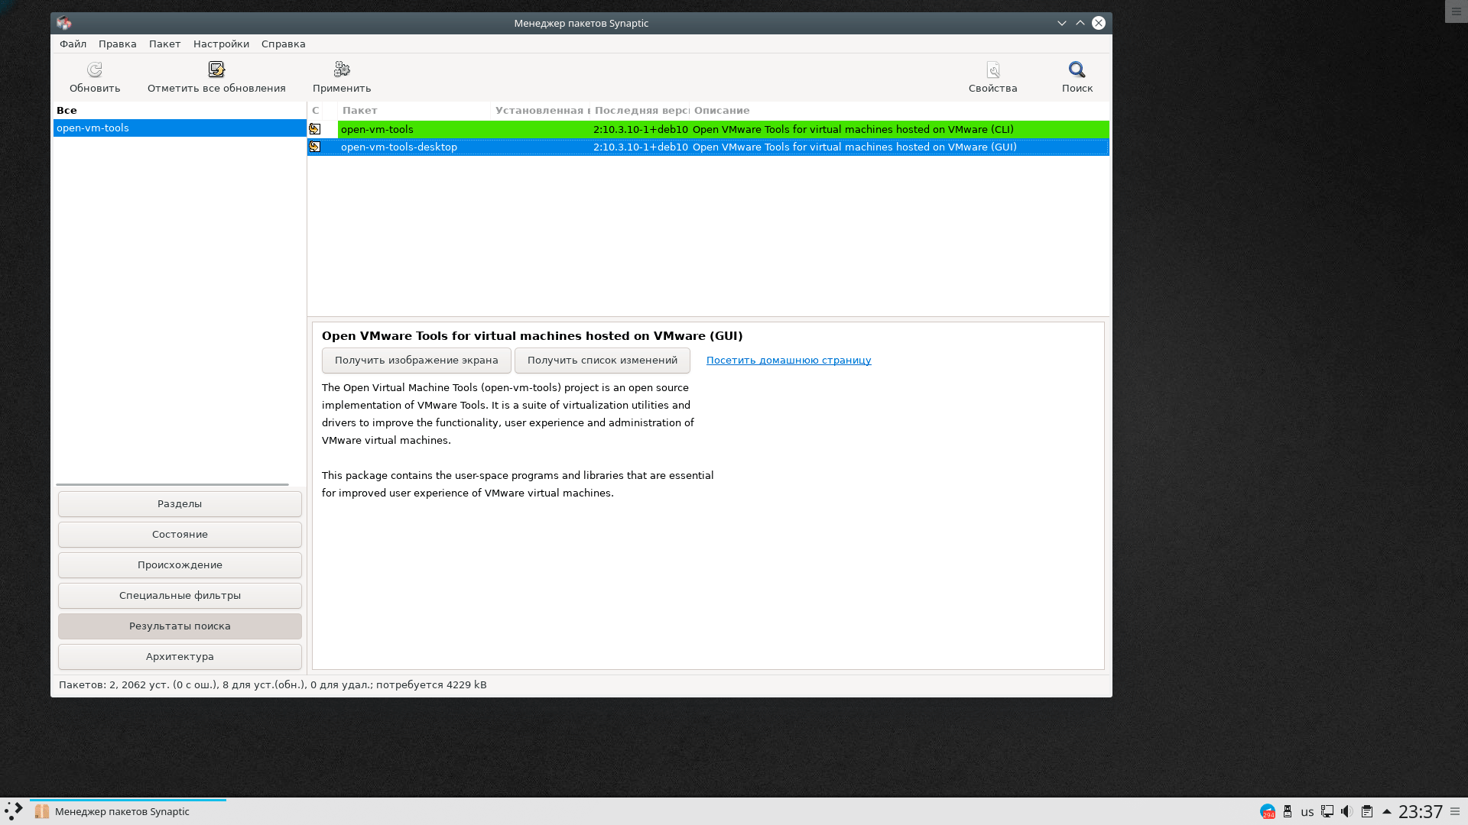Follow the 'Посетить домашнюю страницу' link

pos(788,361)
